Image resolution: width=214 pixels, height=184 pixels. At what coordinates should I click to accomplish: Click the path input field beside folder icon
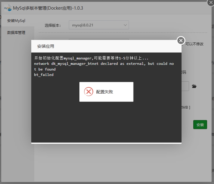[x=185, y=86]
